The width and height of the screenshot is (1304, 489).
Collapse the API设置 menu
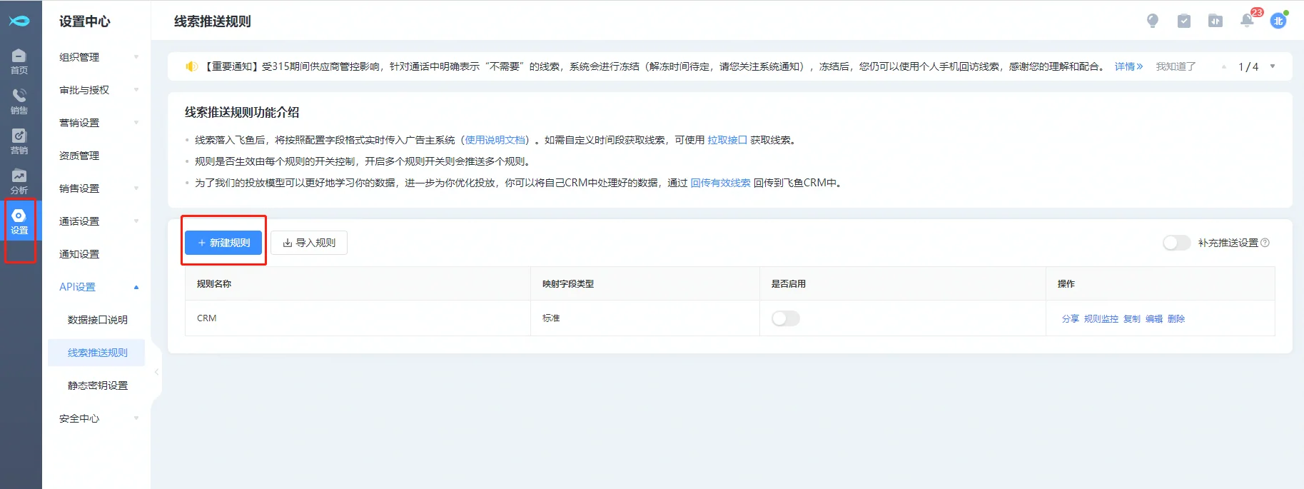coord(99,287)
